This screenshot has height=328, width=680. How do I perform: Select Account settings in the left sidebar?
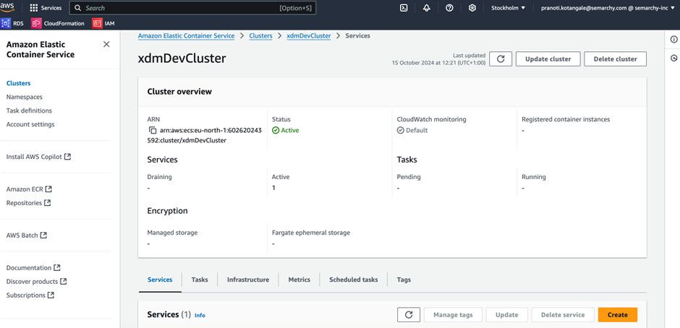[30, 124]
